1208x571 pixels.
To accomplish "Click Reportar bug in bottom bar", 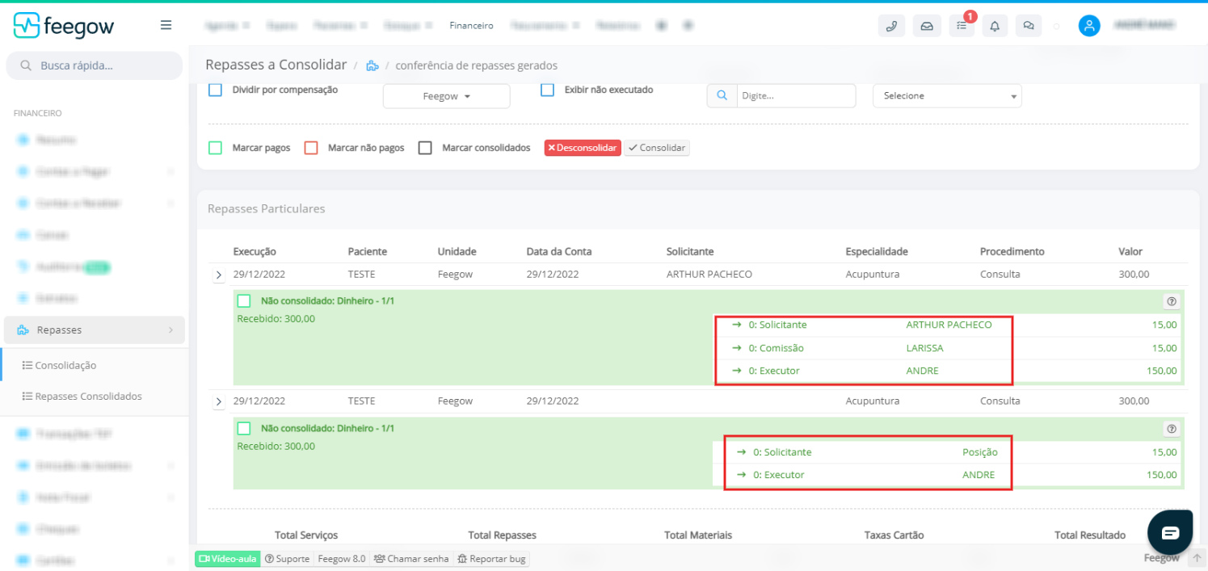I will coord(491,558).
